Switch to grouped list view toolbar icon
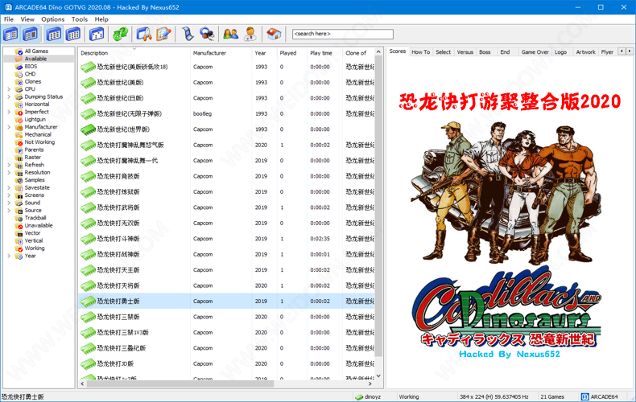 [x=73, y=35]
